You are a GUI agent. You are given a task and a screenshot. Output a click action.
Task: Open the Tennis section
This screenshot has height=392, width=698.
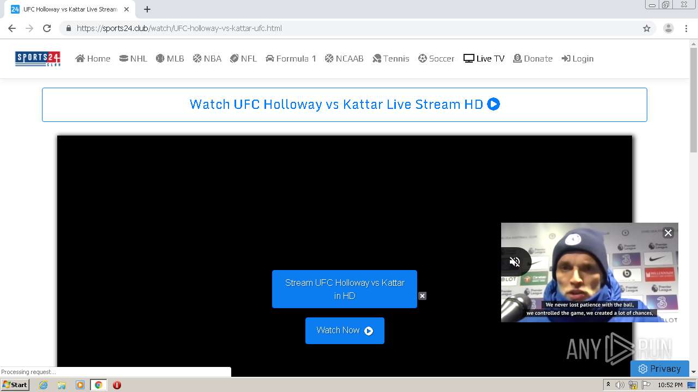[390, 58]
